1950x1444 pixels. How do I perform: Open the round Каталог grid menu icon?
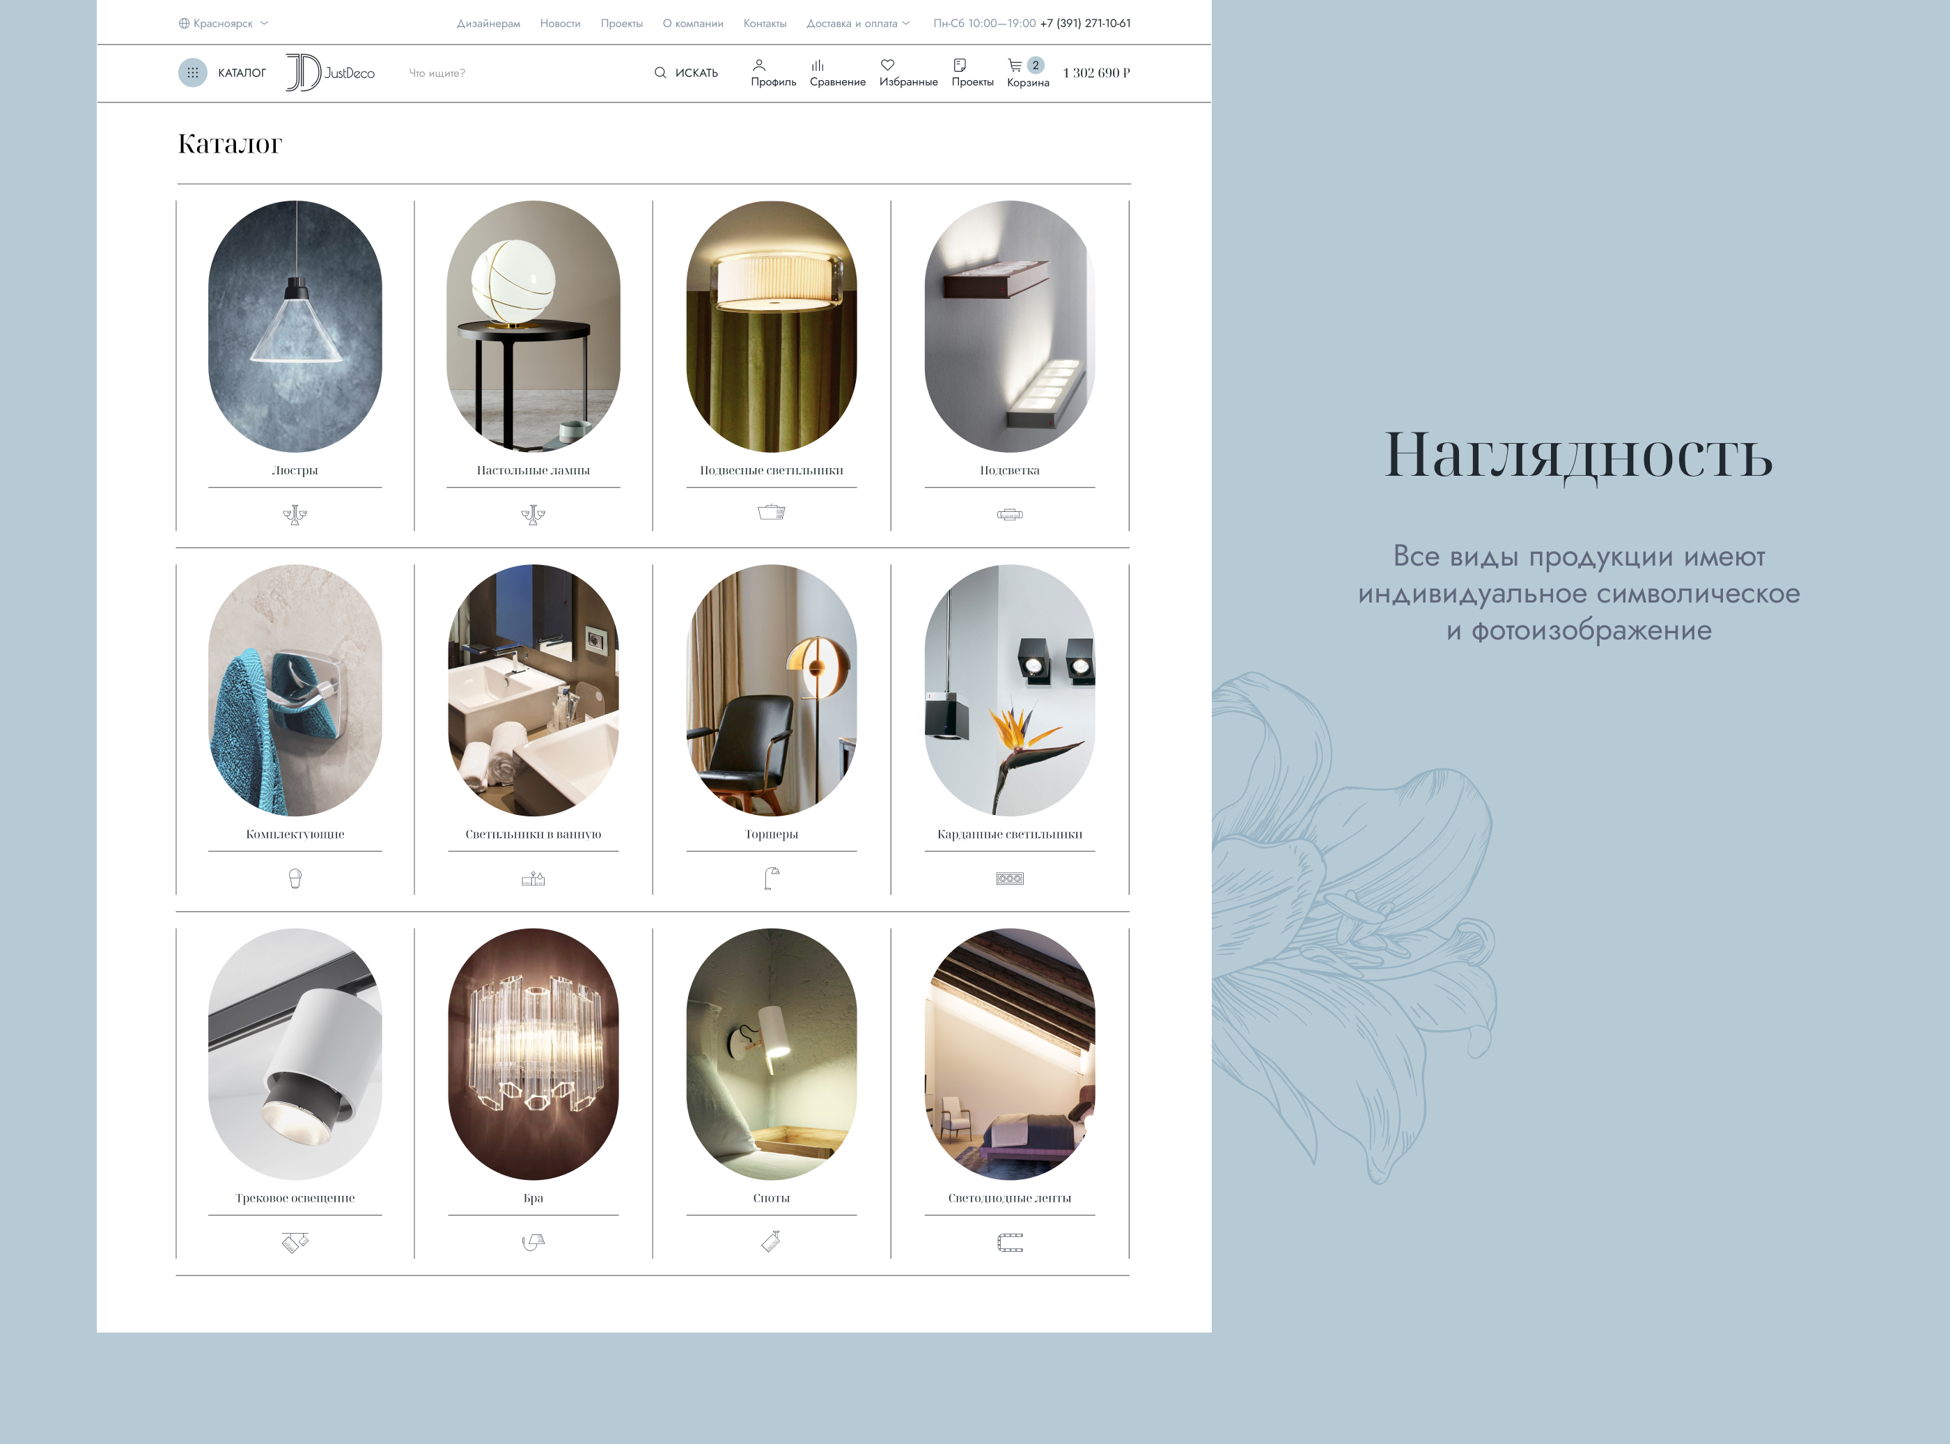click(x=192, y=72)
